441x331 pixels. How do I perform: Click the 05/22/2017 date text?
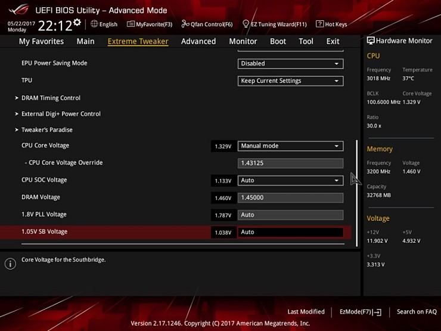coord(21,24)
